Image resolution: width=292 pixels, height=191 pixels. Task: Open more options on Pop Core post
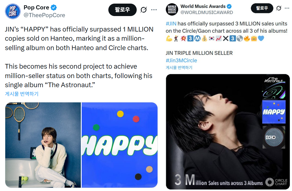click(154, 10)
